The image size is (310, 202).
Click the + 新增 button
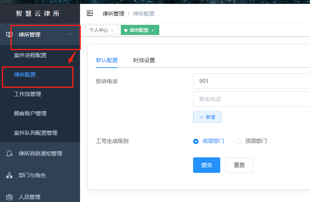click(207, 117)
